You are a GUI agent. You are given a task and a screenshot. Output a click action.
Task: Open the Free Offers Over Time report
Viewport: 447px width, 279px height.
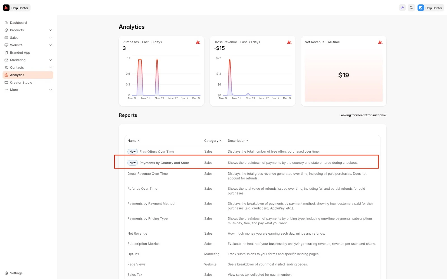pyautogui.click(x=157, y=152)
